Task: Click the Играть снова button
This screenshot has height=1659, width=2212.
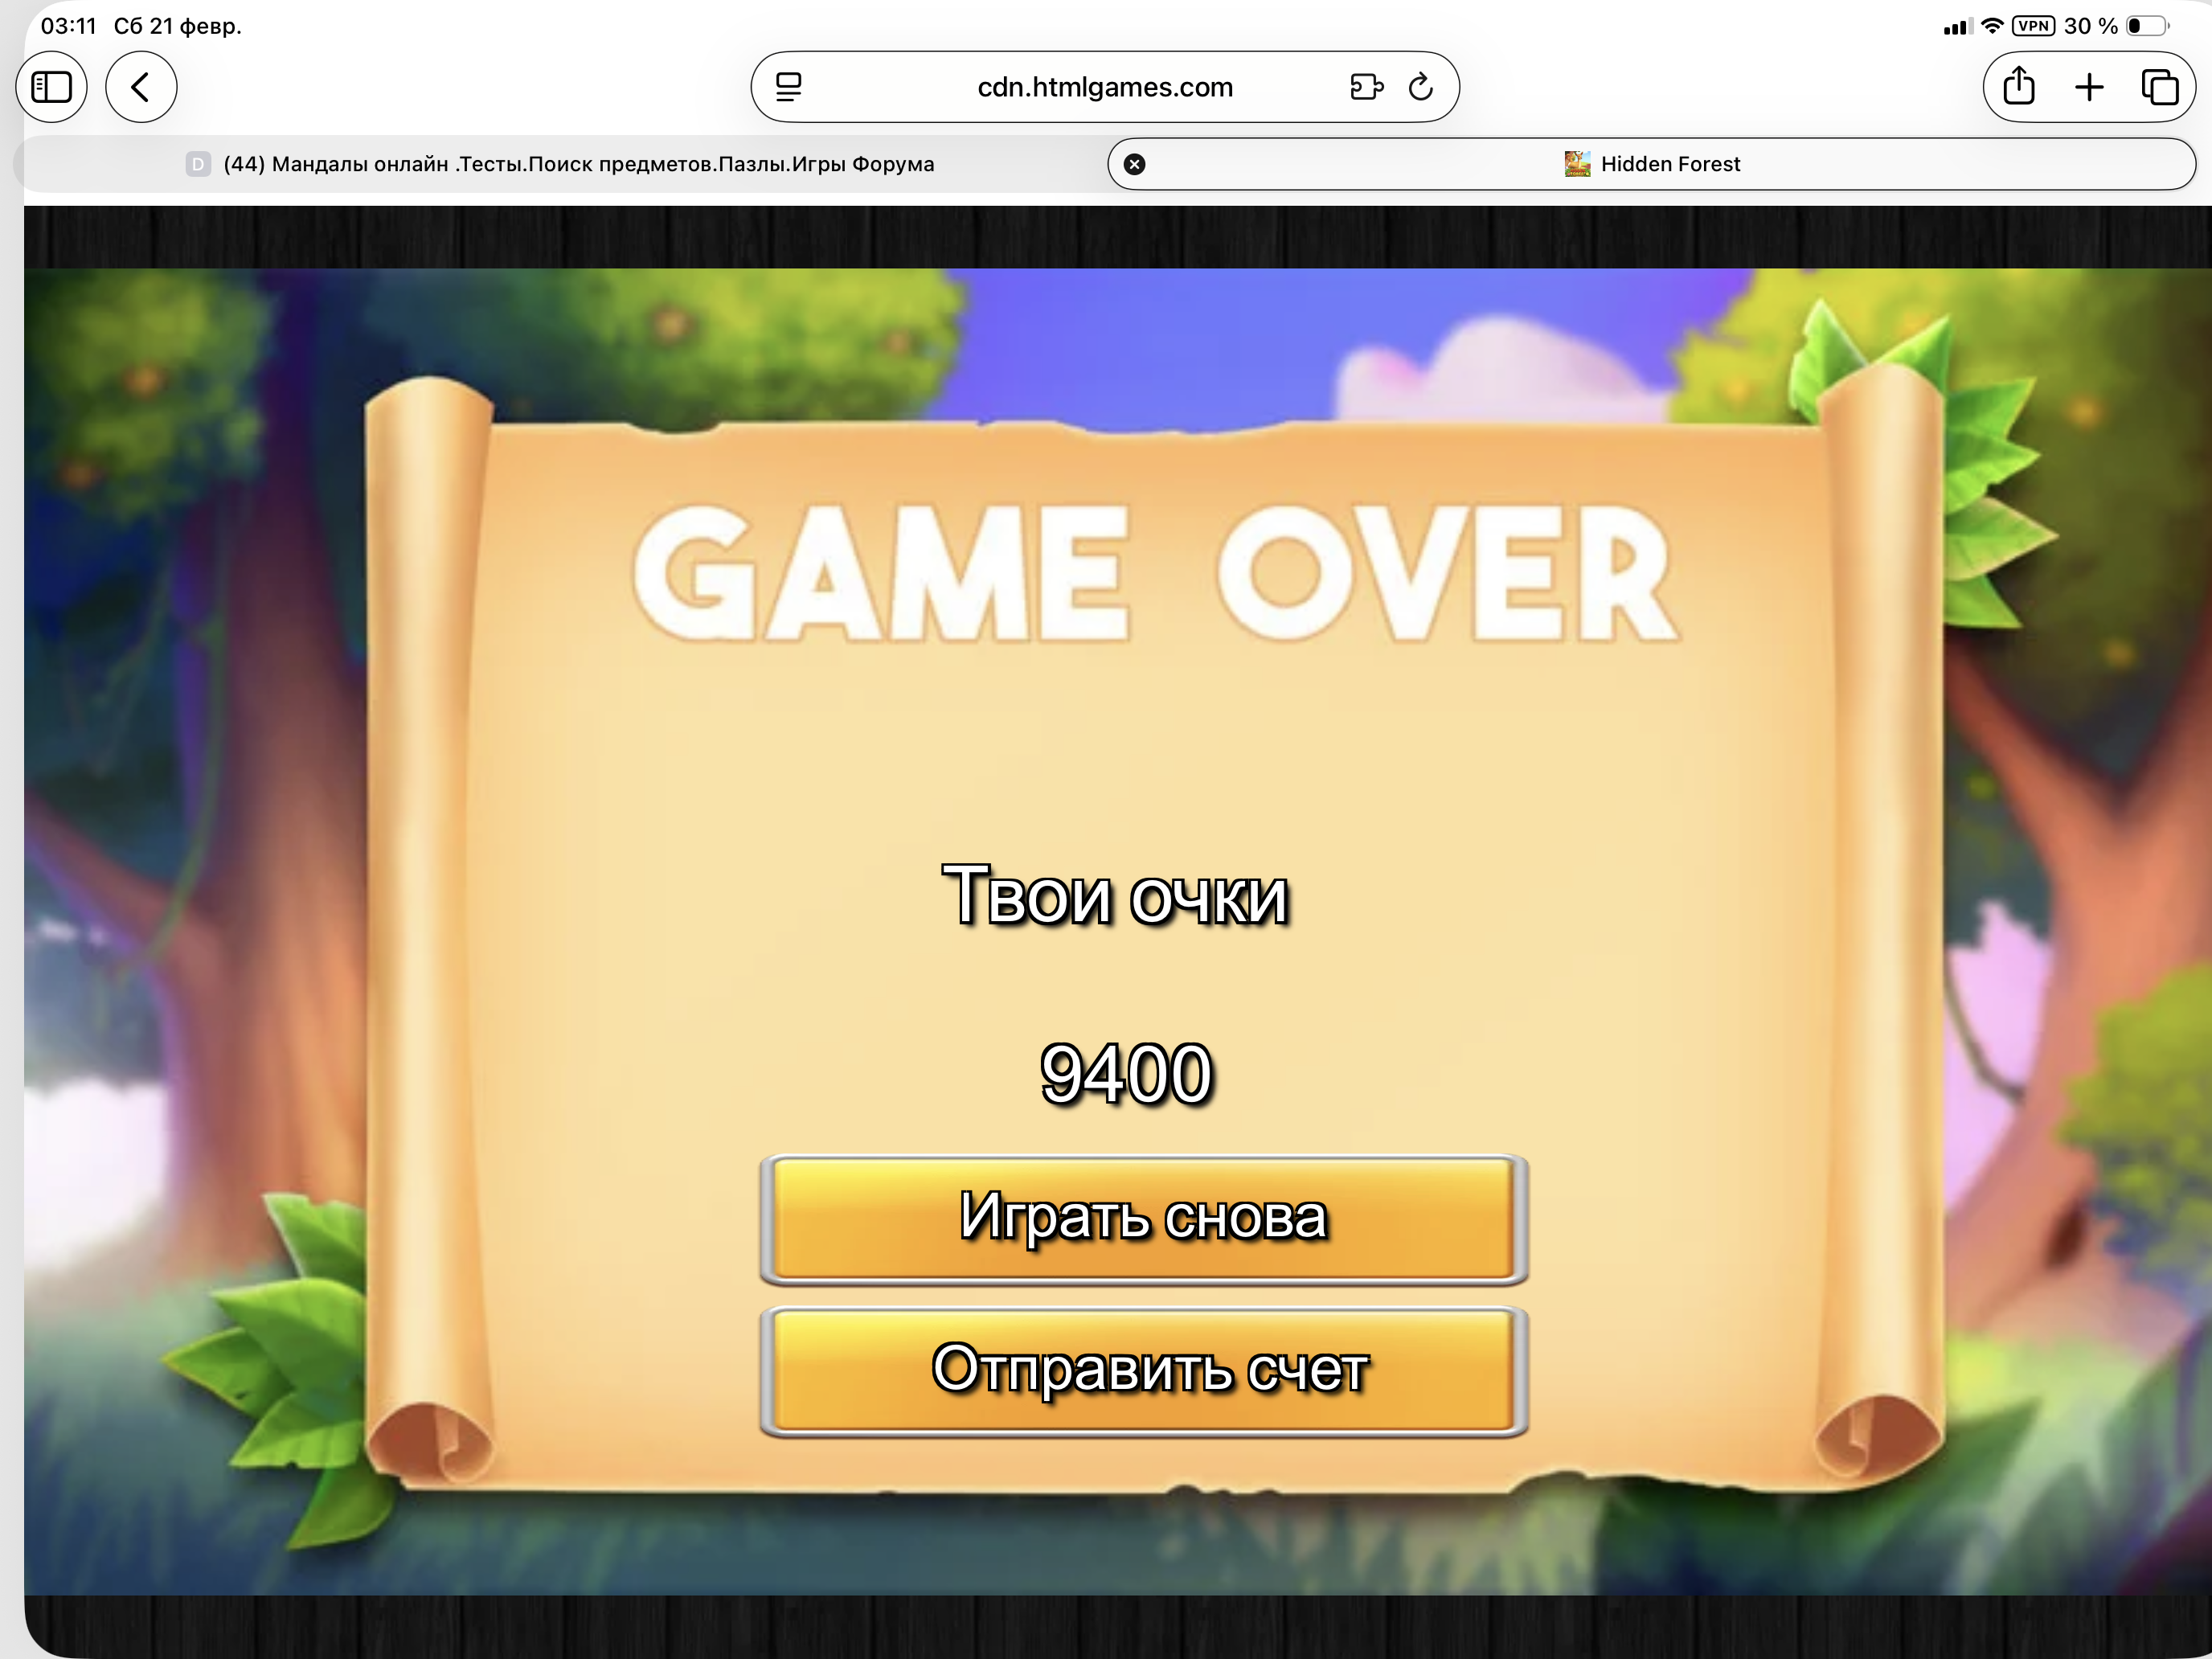Action: (x=1143, y=1219)
